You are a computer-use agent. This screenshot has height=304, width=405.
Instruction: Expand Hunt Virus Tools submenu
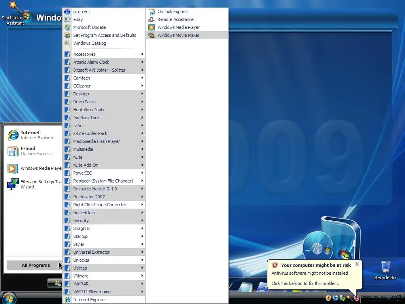[x=104, y=110]
